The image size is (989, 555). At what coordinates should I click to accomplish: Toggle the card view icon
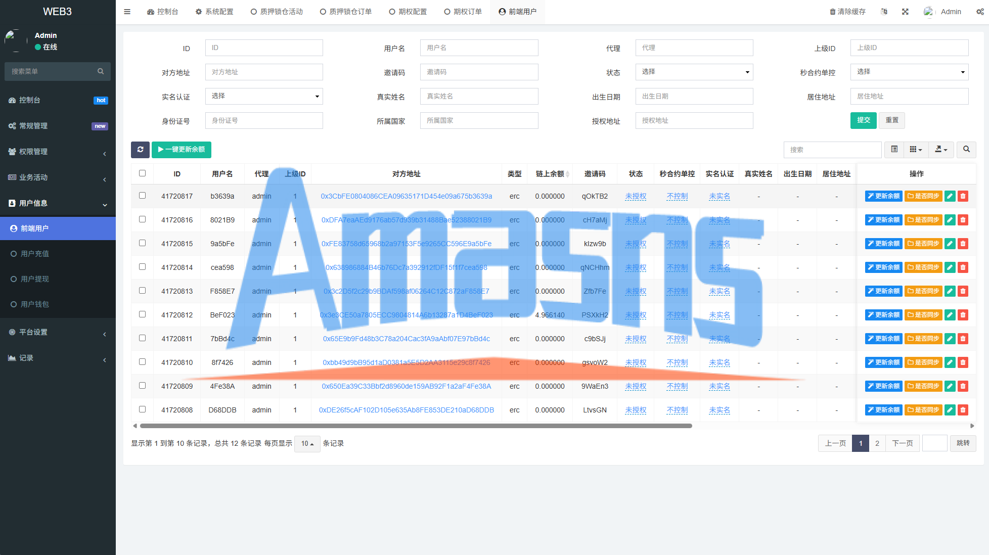coord(894,150)
